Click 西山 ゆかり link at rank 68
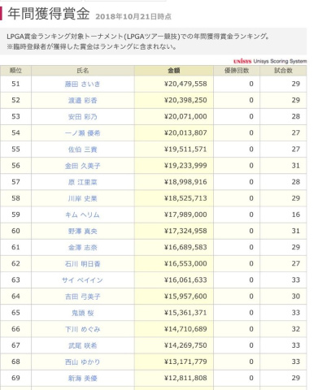Screen dimensions: 318x390 (x=82, y=362)
